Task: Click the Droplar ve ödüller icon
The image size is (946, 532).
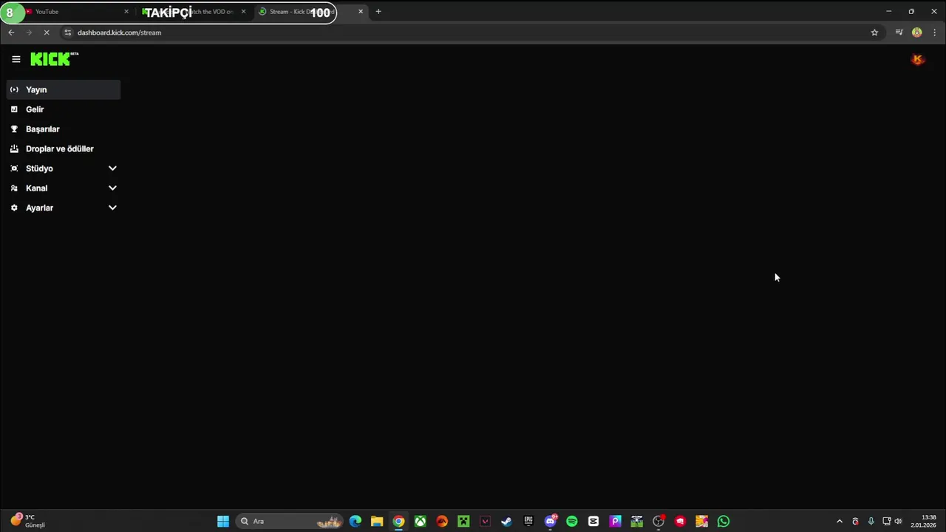Action: 14,149
